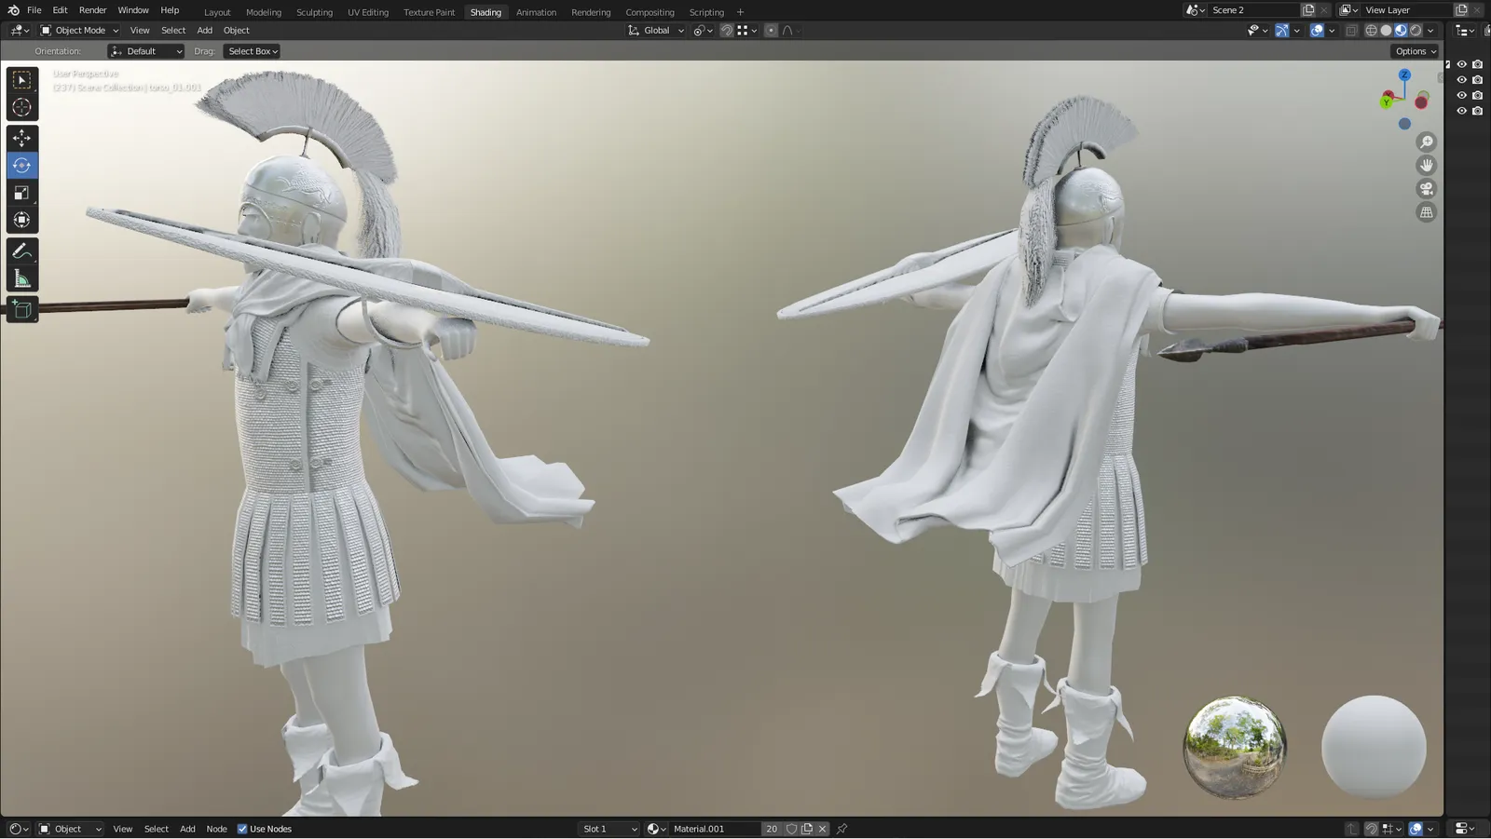Switch to Rendered viewport shading
This screenshot has width=1491, height=839.
coord(1416,31)
